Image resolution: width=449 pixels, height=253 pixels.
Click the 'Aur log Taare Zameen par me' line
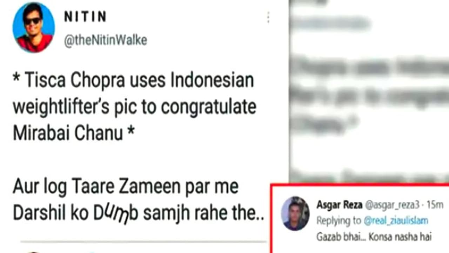[126, 187]
